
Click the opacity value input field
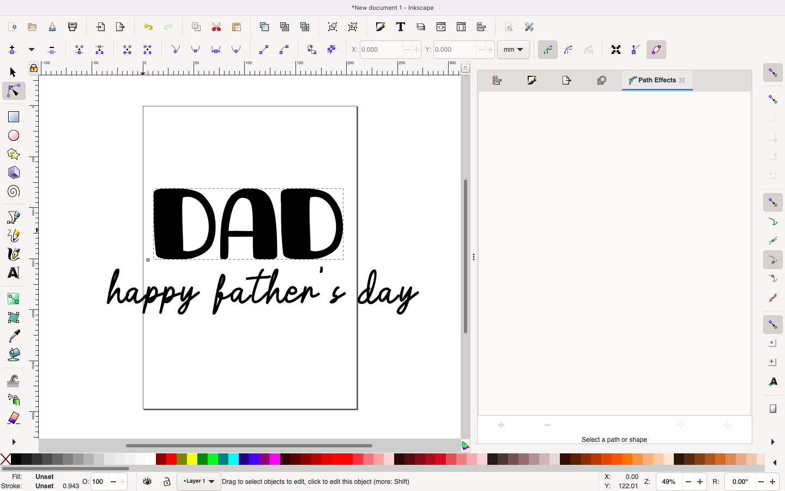coord(99,482)
